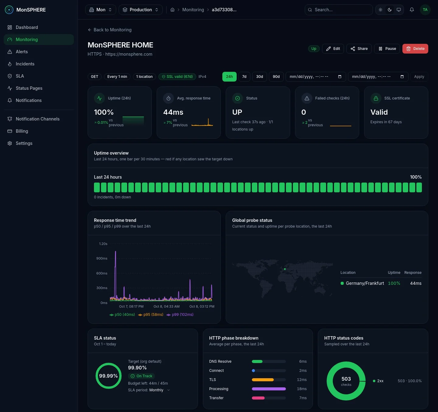Image resolution: width=438 pixels, height=412 pixels.
Task: Click the Dashboard grid icon in sidebar
Action: [10, 27]
